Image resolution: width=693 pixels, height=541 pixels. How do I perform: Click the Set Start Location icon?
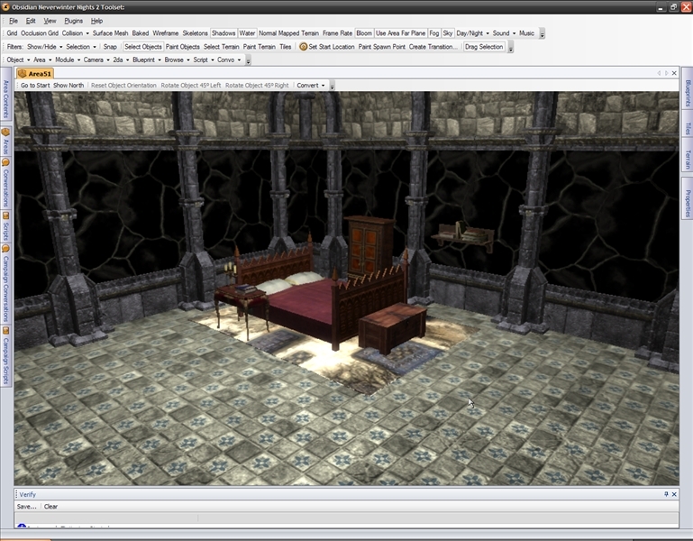point(303,47)
